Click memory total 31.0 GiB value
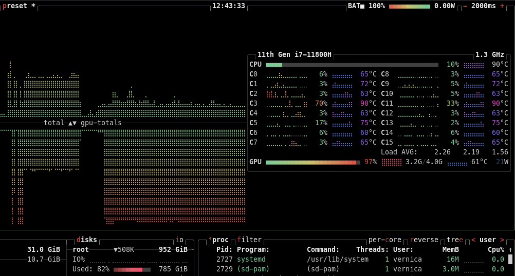Image resolution: width=515 pixels, height=276 pixels. pyautogui.click(x=44, y=250)
